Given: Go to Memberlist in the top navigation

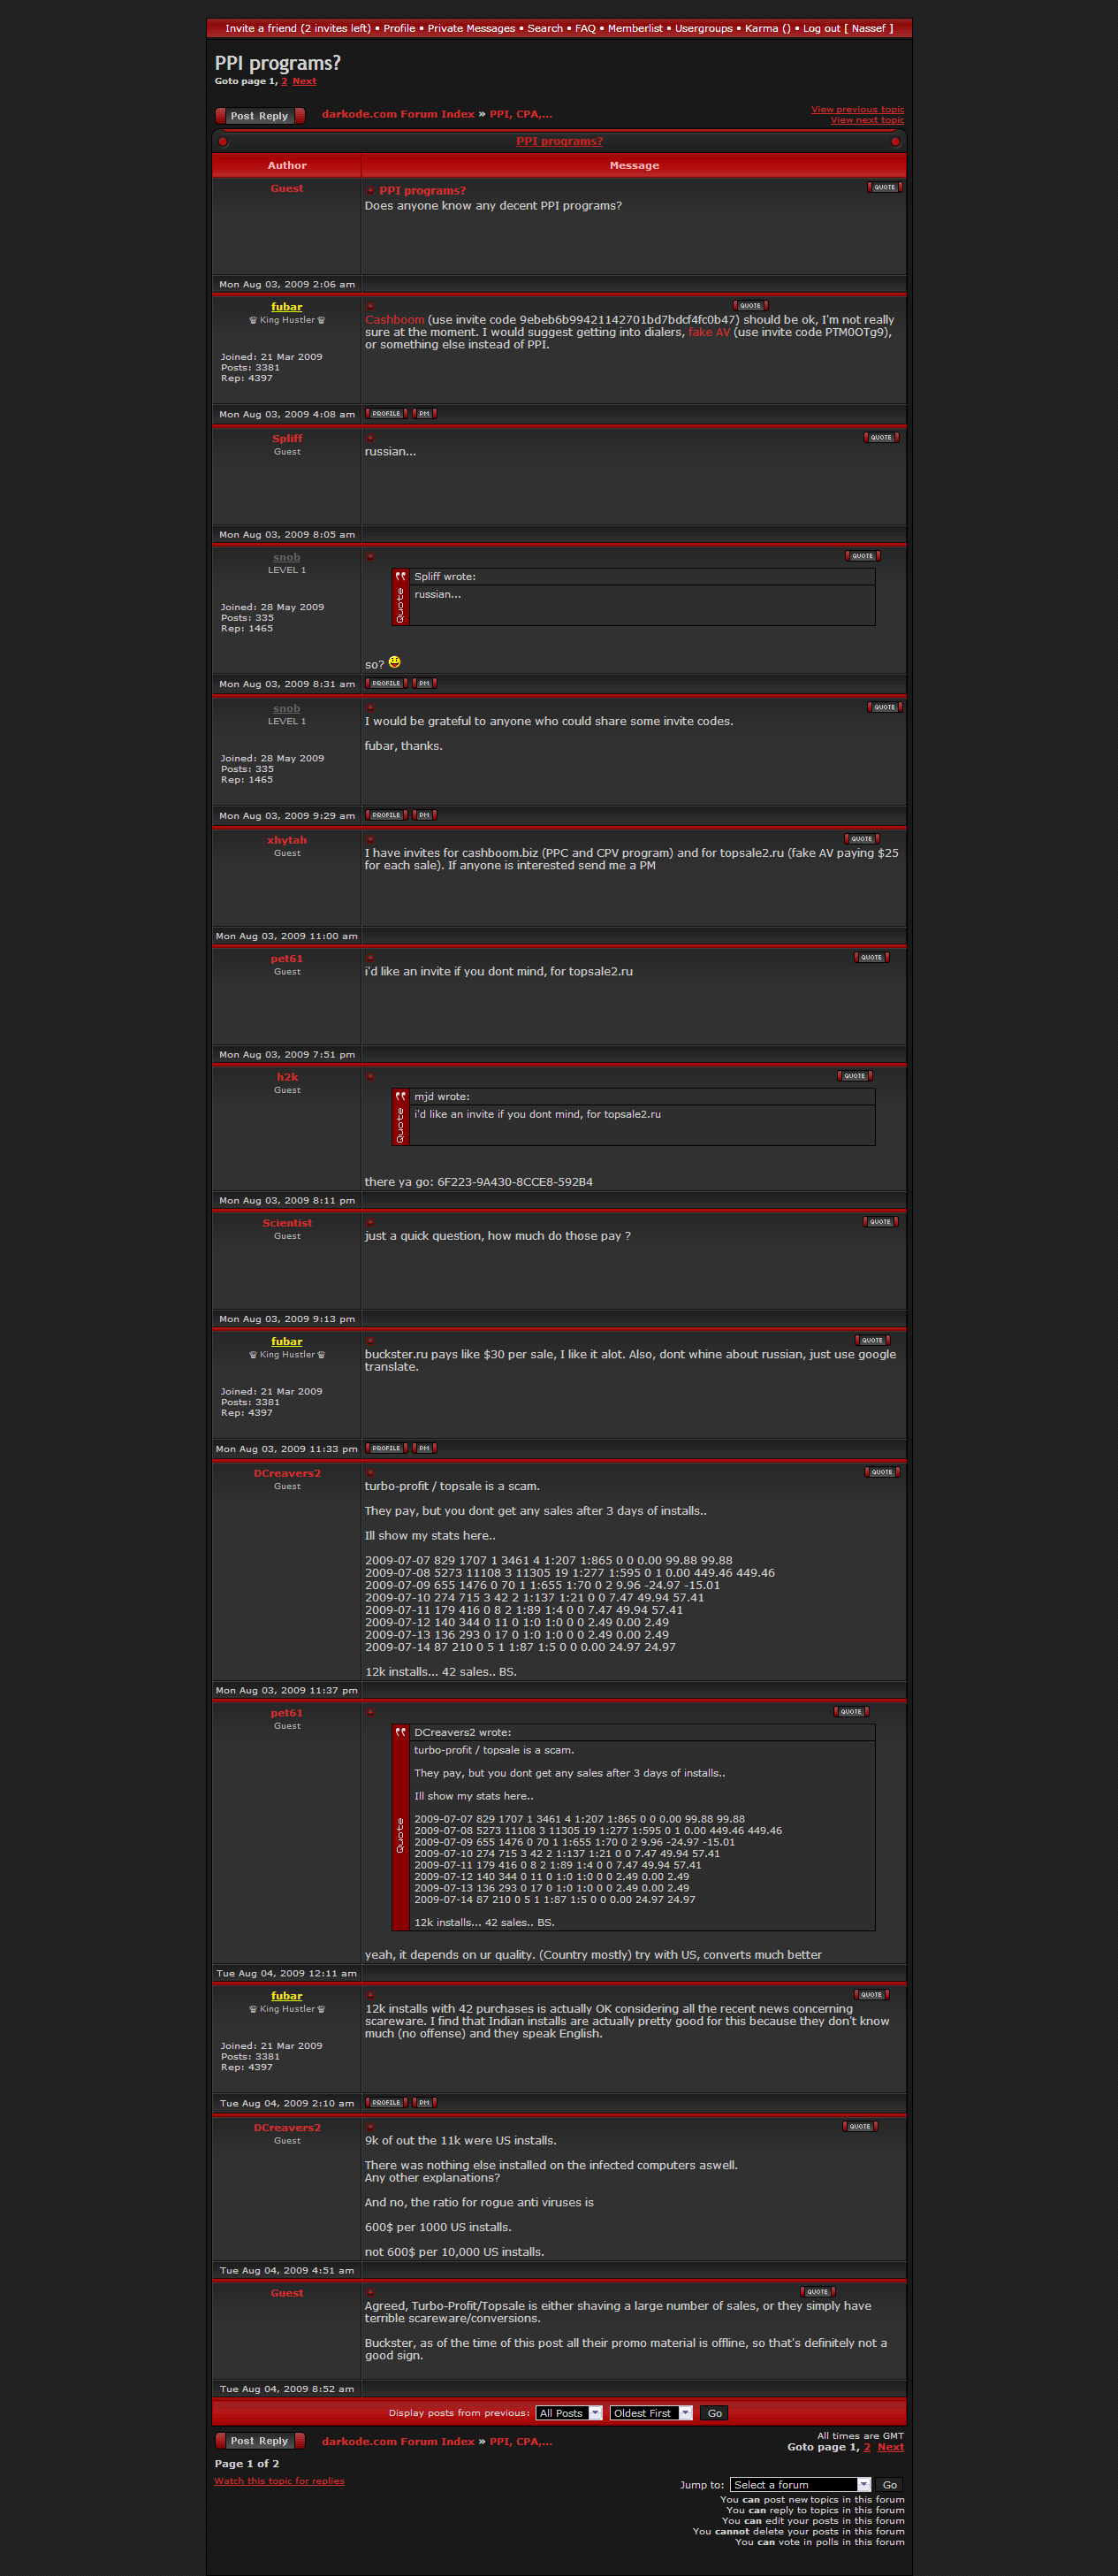Looking at the screenshot, I should click(635, 28).
